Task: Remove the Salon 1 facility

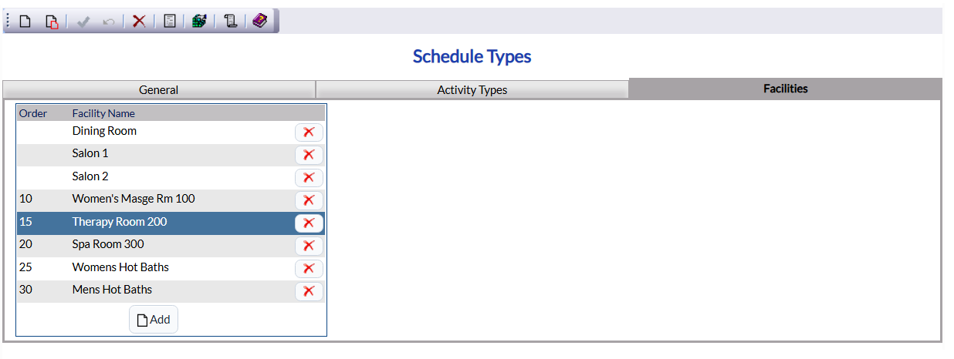Action: pyautogui.click(x=309, y=155)
